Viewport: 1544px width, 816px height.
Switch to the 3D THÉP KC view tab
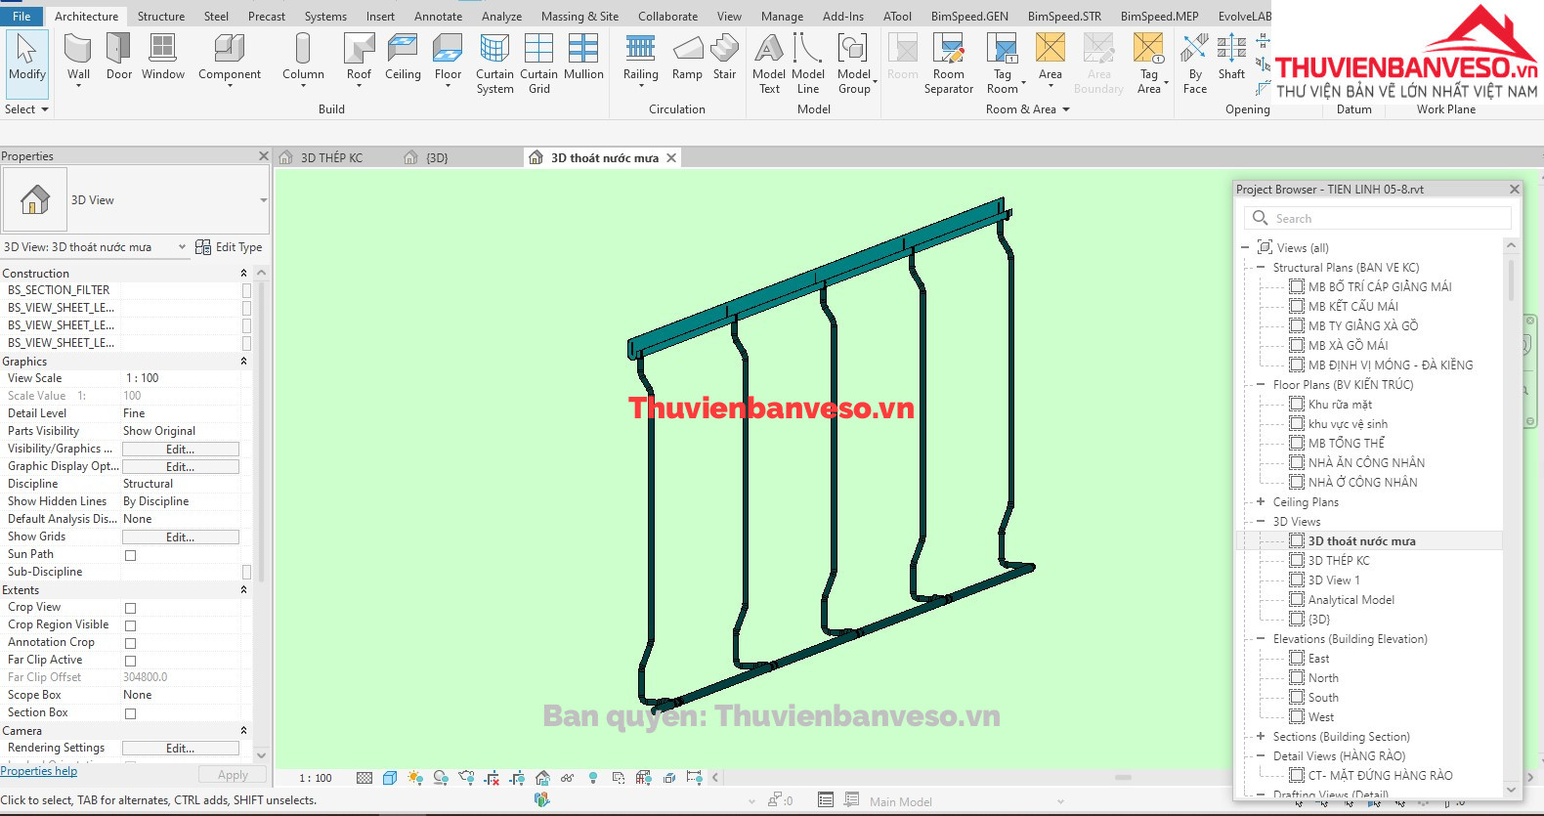[331, 157]
